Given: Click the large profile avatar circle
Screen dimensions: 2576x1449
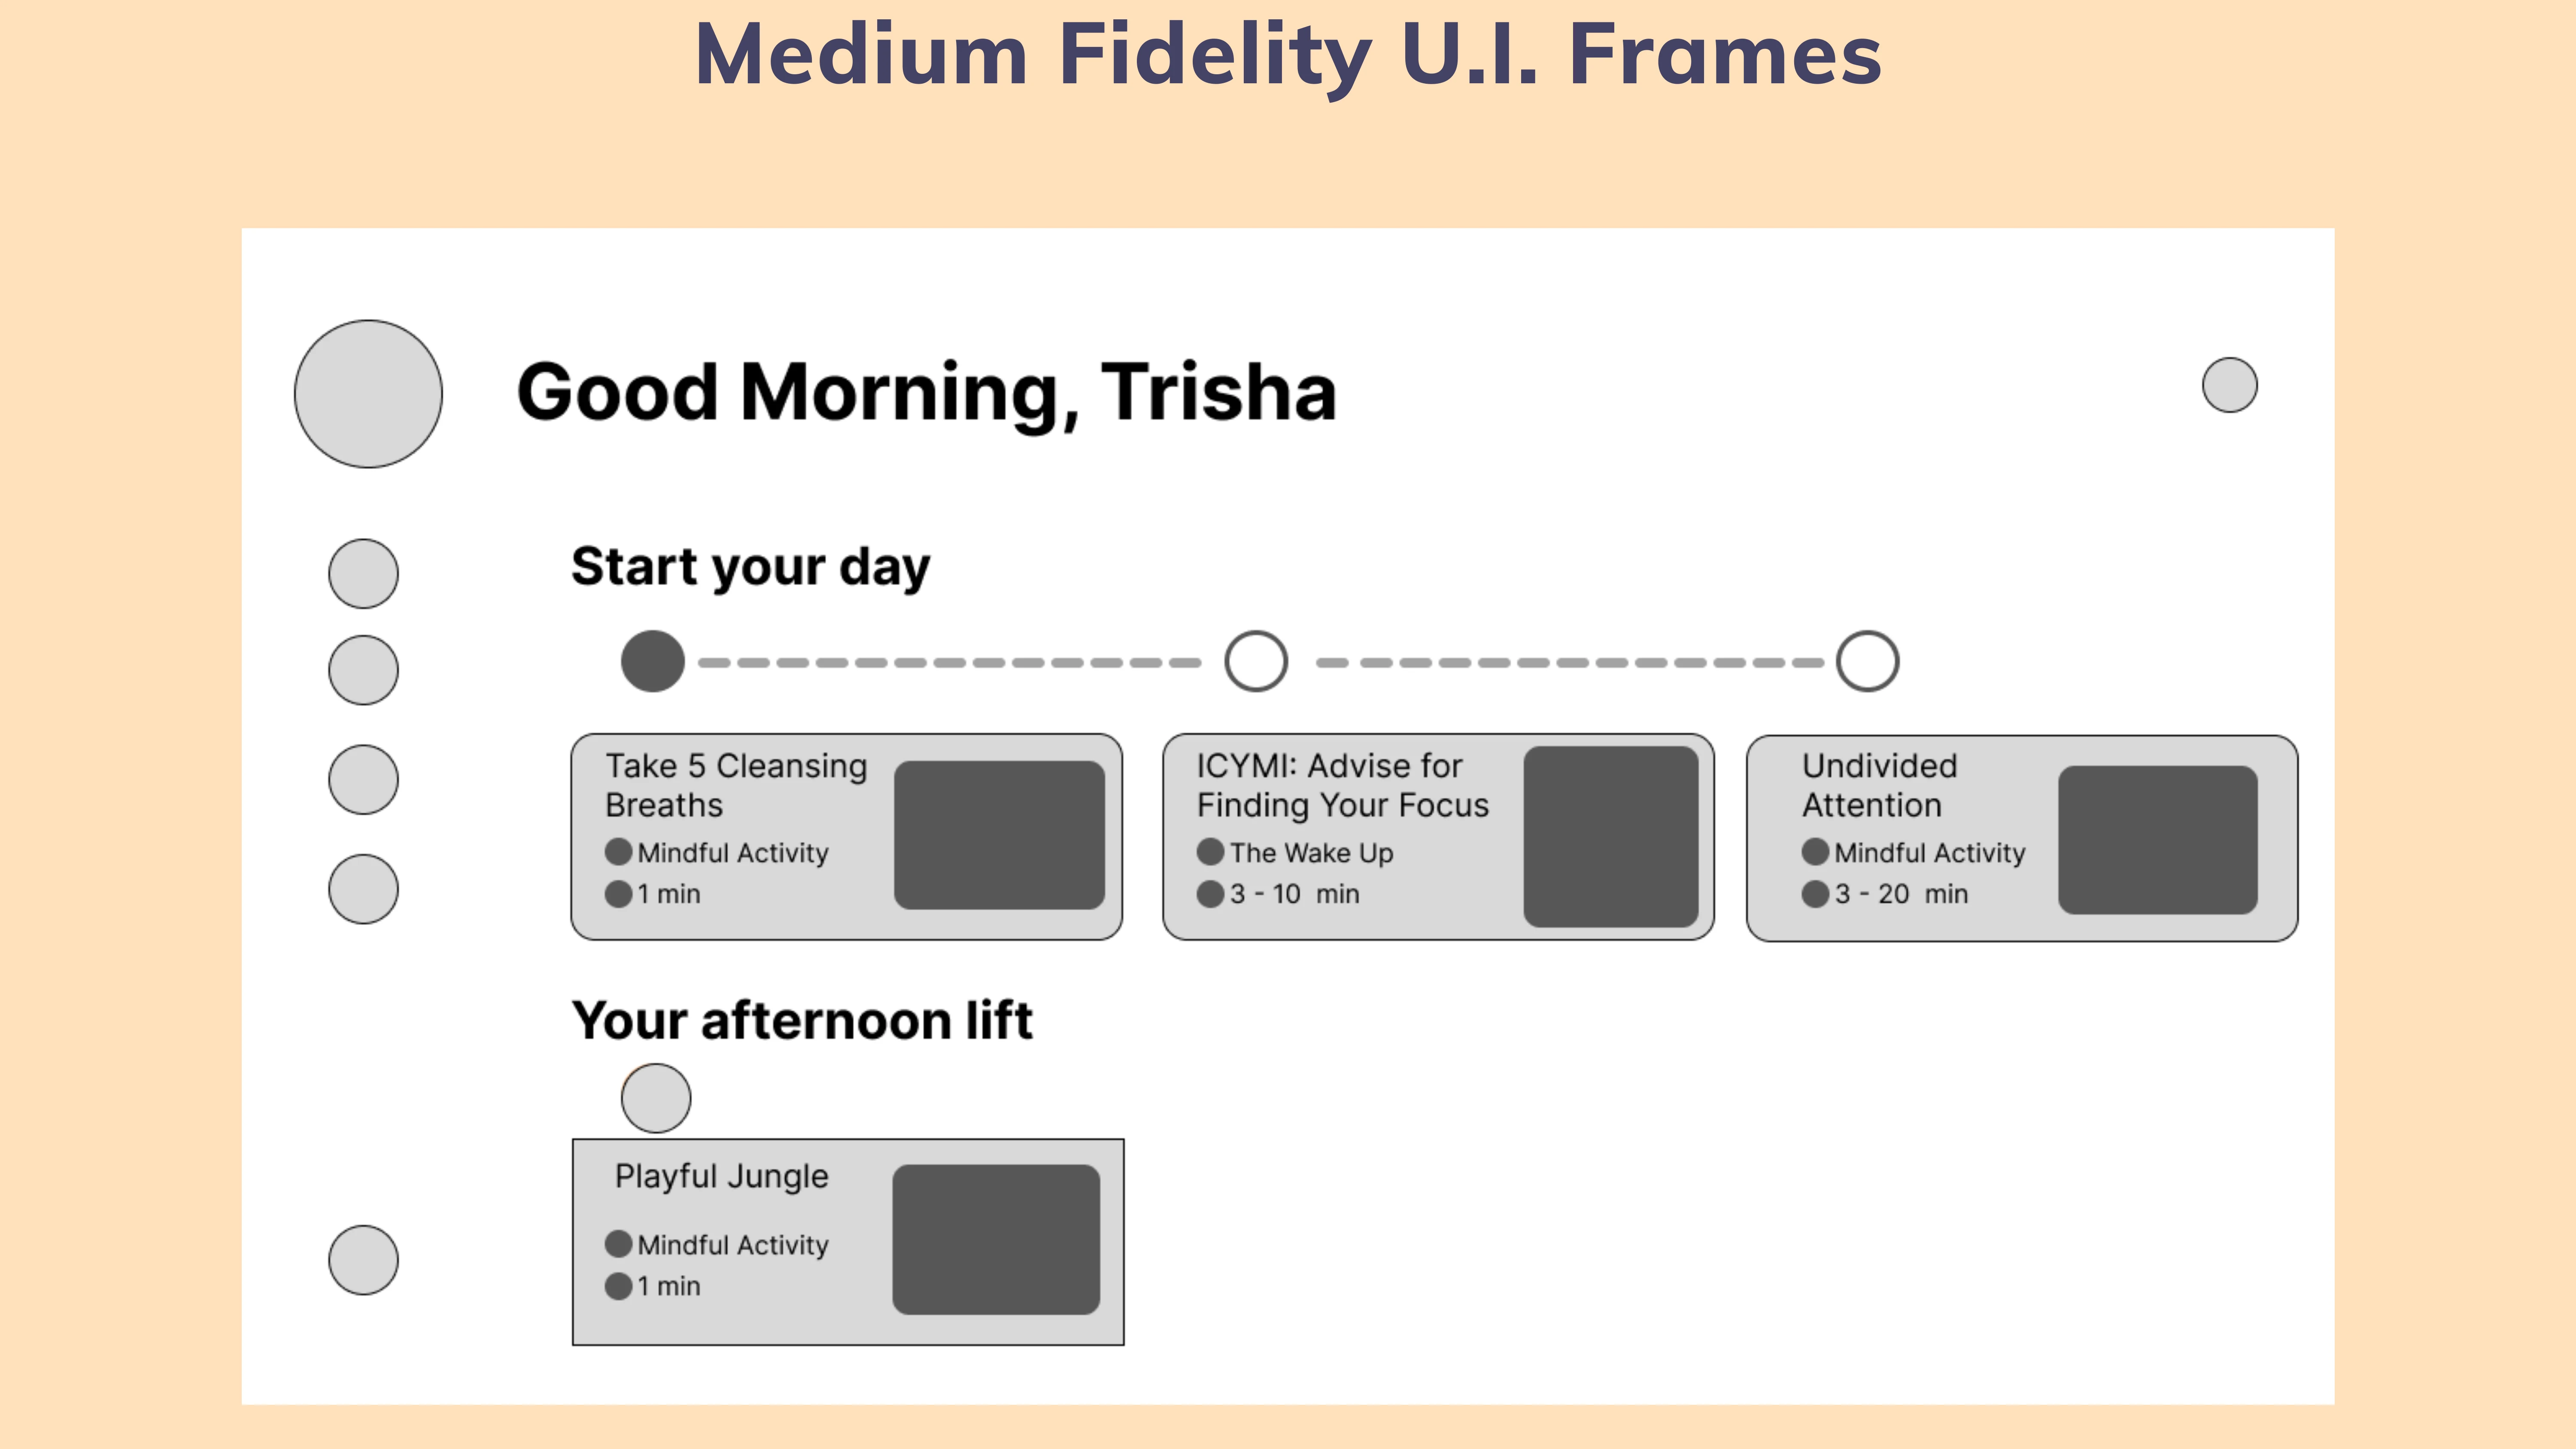Looking at the screenshot, I should coord(368,394).
